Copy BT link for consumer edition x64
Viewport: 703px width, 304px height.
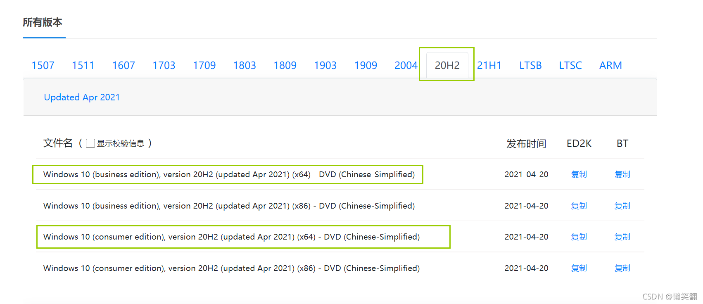point(622,237)
